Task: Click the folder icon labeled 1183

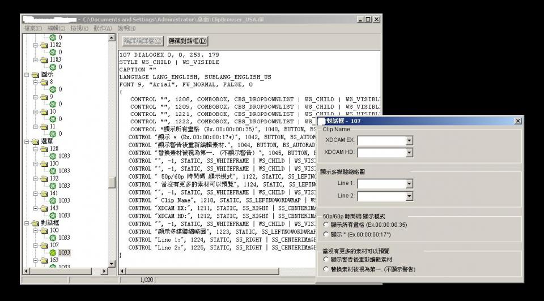Action: pyautogui.click(x=44, y=60)
